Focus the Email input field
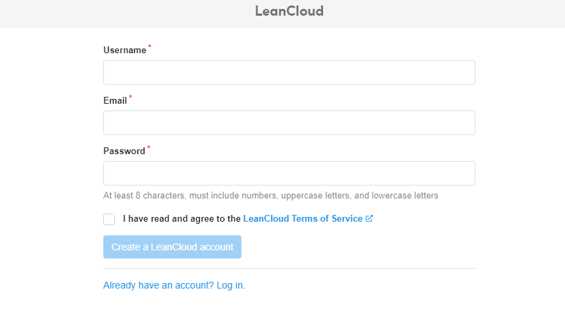Viewport: 565px width, 324px height. tap(289, 123)
